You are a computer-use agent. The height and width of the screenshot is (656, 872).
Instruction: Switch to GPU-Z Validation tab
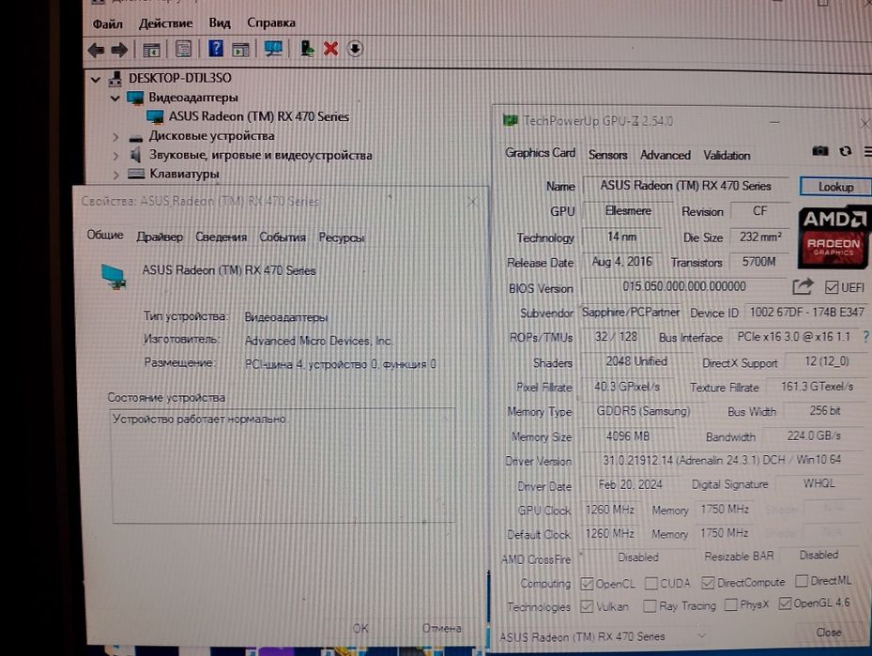(x=727, y=156)
